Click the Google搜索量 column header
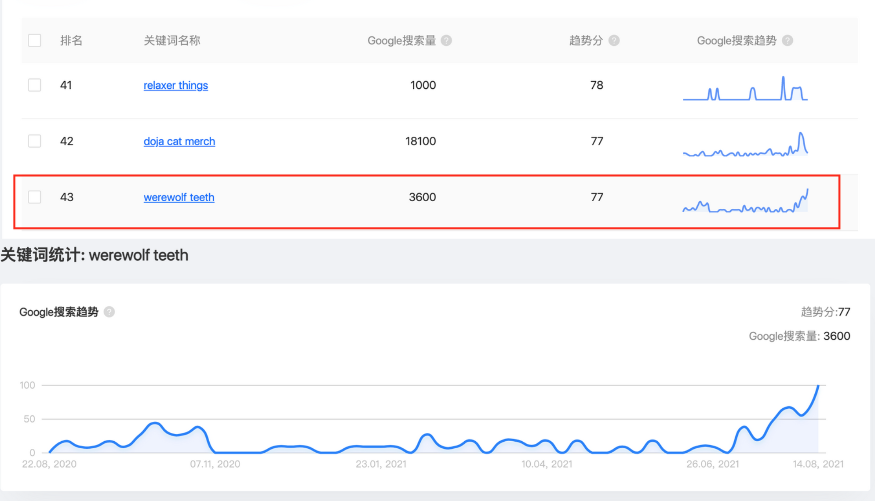Screen dimensions: 875x501 (x=401, y=40)
